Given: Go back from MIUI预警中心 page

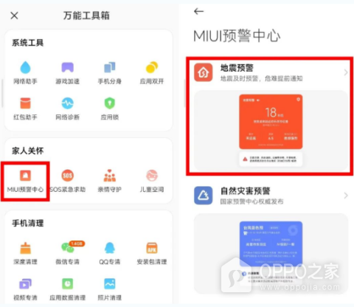Looking at the screenshot, I should [198, 11].
